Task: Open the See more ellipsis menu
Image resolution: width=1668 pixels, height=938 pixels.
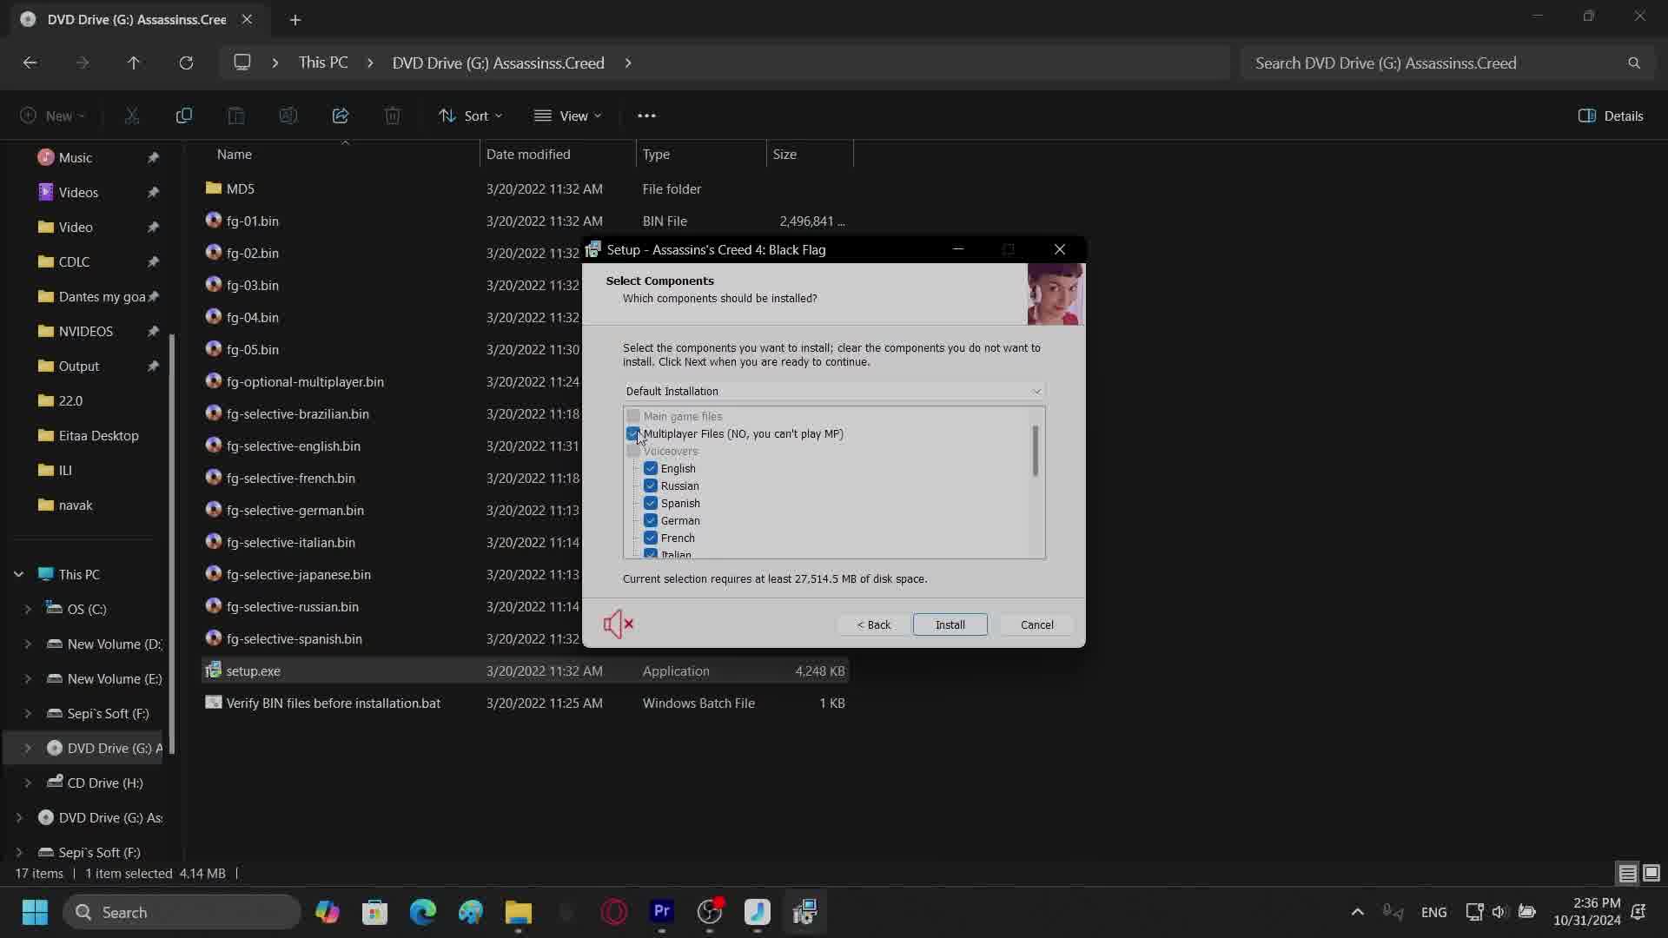Action: point(646,116)
